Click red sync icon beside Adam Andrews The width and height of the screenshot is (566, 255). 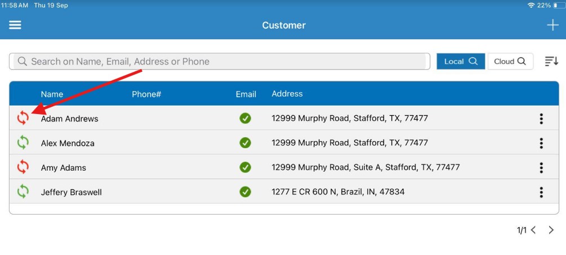coord(23,118)
